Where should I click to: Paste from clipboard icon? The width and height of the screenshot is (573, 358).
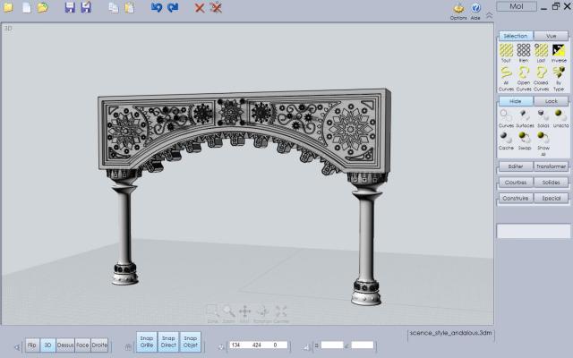[x=129, y=8]
